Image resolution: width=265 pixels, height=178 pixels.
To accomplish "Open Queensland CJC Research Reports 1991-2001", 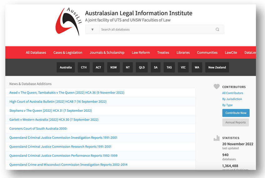I will pos(60,147).
